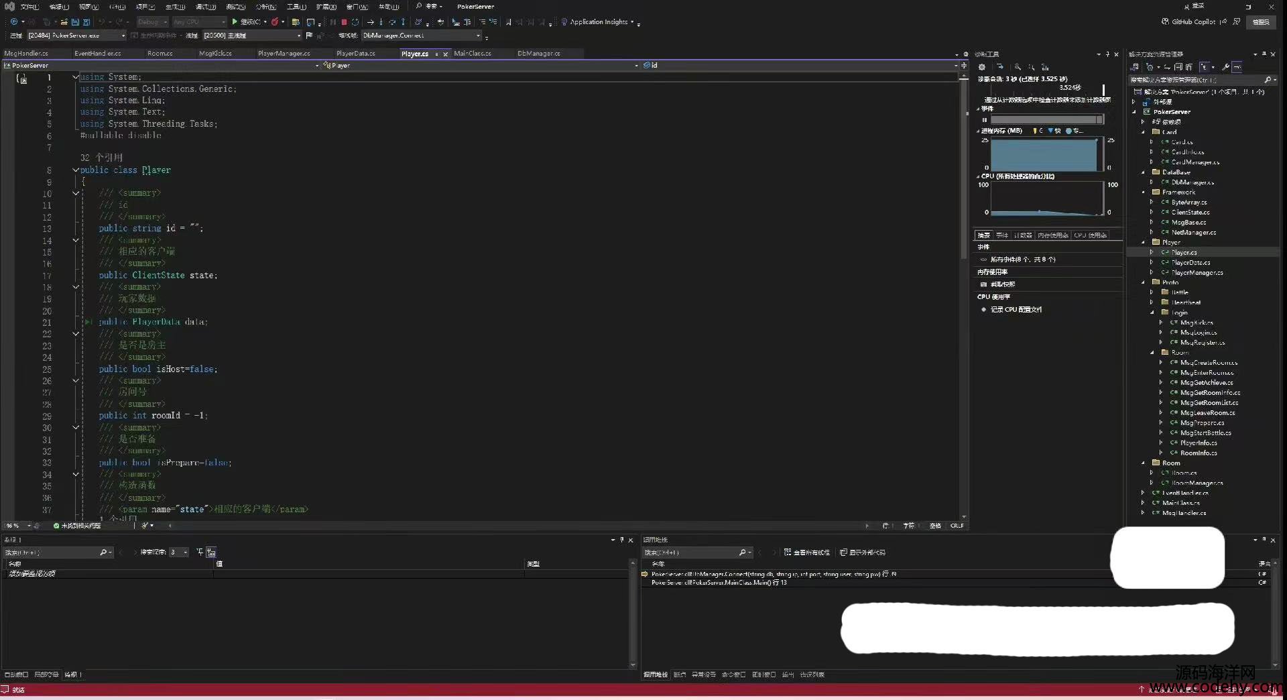Click the no issues found status indicator
This screenshot has width=1287, height=700.
point(77,526)
